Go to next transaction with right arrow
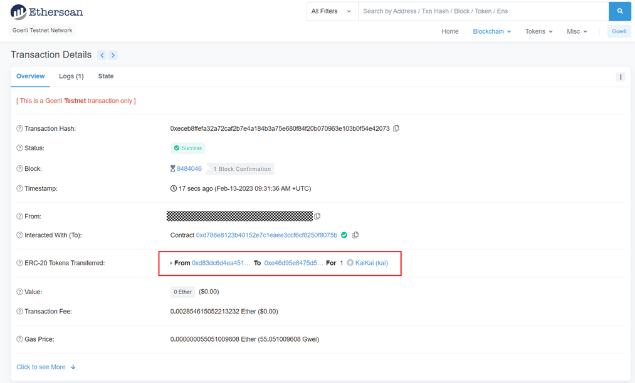The image size is (635, 383). point(113,55)
